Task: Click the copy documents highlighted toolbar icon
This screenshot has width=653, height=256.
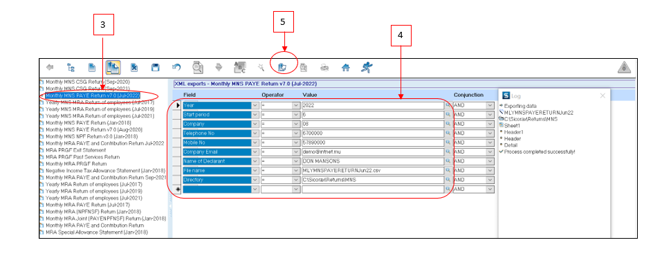Action: tap(113, 67)
